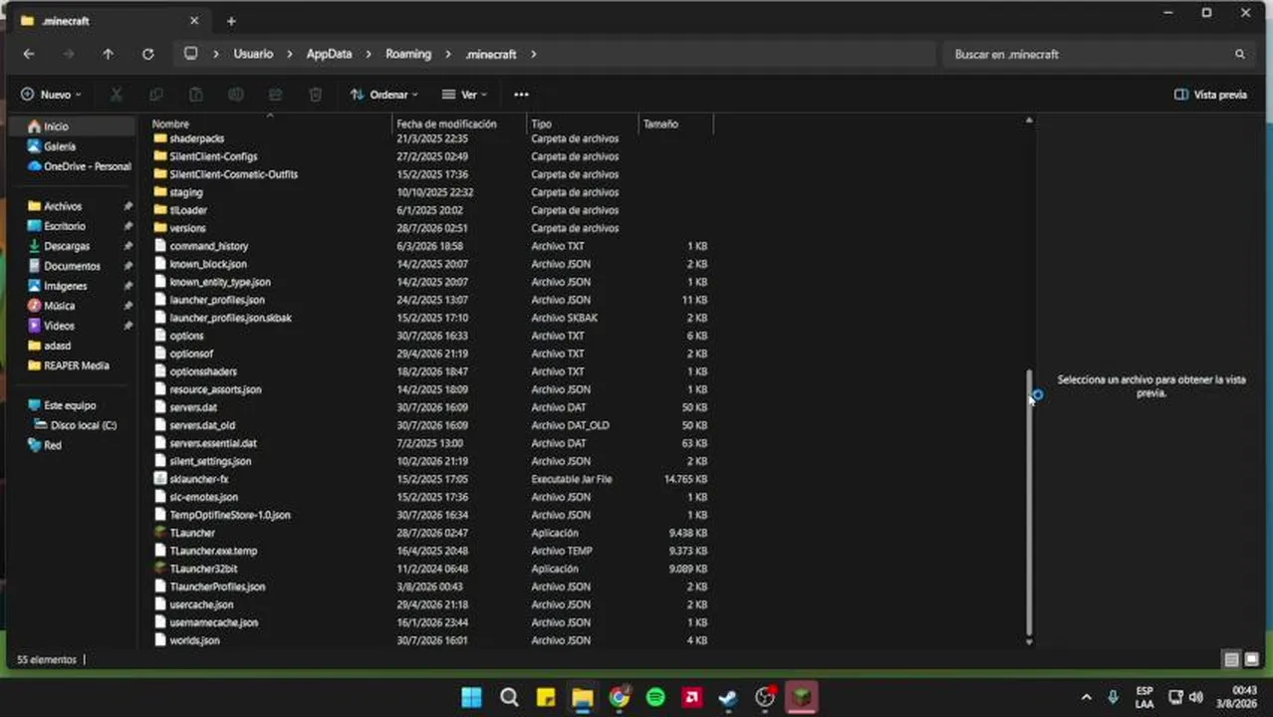Expand chevron between Roaming and .minecraft

(x=448, y=54)
